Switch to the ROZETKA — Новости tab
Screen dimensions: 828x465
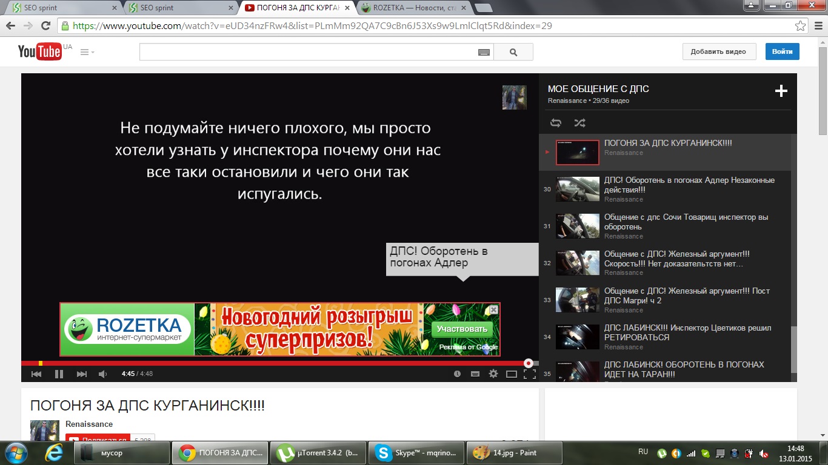(415, 8)
